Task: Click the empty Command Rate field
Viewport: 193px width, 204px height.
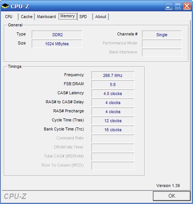Action: pyautogui.click(x=113, y=139)
